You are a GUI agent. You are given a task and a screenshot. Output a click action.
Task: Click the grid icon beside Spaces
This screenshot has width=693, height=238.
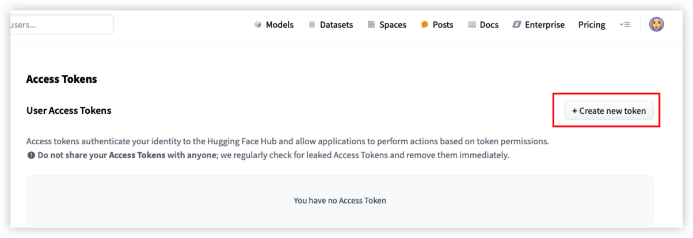[x=371, y=25]
